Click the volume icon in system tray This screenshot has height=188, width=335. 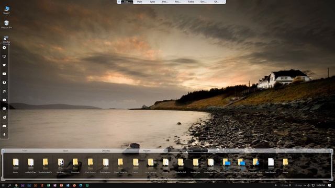(309, 185)
